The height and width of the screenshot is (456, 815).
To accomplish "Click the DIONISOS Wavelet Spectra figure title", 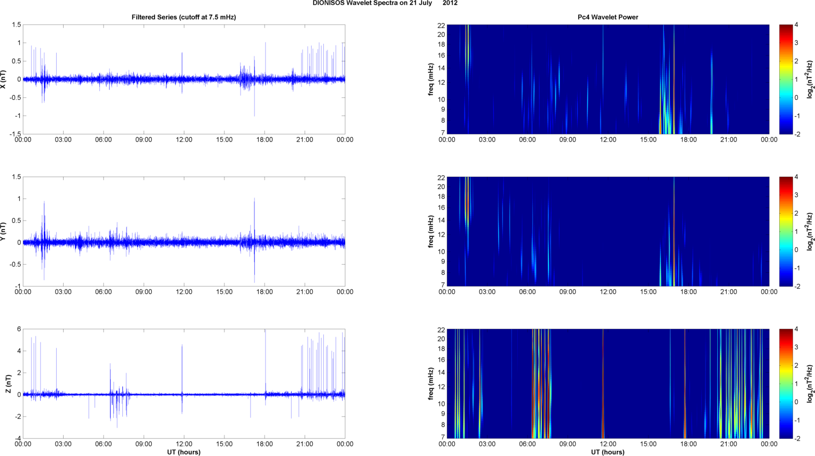I will point(385,3).
